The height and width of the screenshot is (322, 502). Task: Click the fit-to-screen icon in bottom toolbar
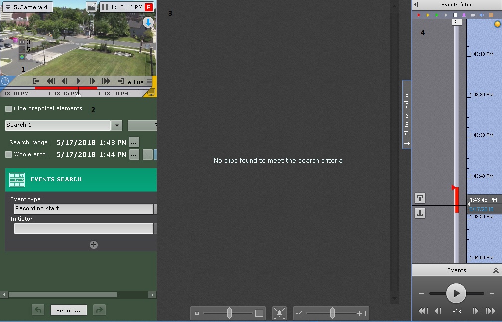point(280,313)
